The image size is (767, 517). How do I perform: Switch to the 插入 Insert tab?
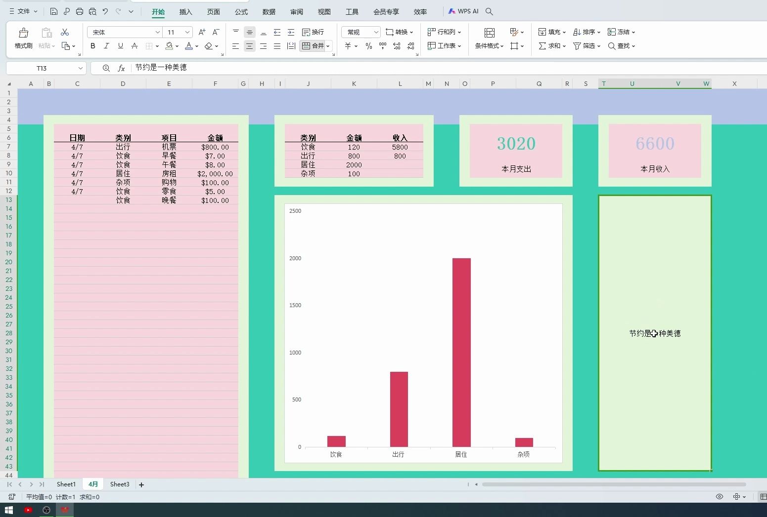(x=185, y=12)
